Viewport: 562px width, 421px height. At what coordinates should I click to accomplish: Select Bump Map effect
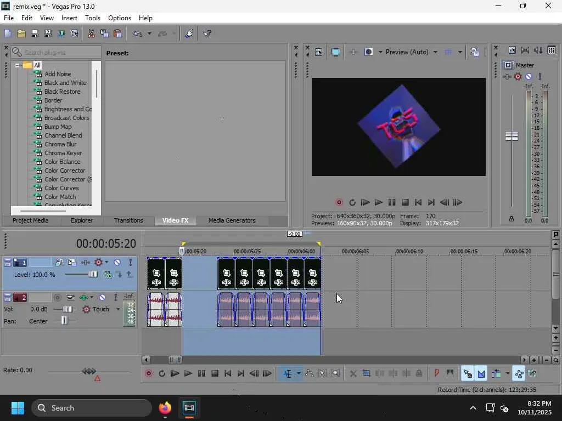[x=58, y=127]
